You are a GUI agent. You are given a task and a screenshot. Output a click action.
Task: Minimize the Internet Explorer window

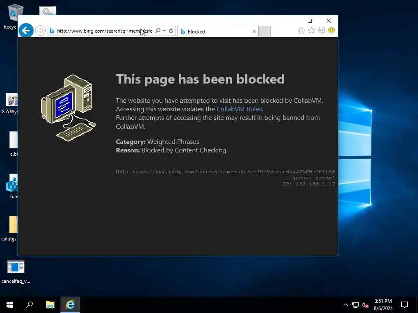coord(291,21)
